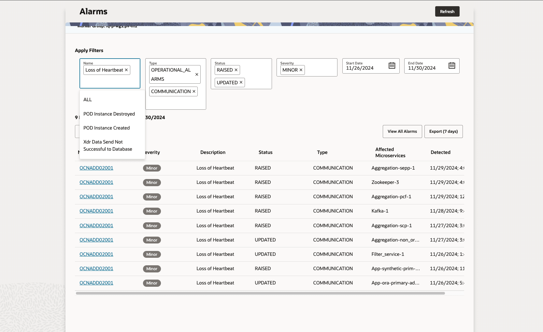
Task: Remove the UPDATED status filter chip
Action: pyautogui.click(x=241, y=82)
